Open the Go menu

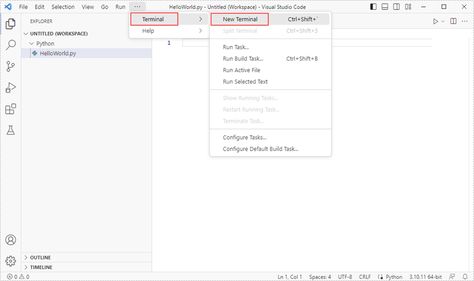pyautogui.click(x=105, y=7)
